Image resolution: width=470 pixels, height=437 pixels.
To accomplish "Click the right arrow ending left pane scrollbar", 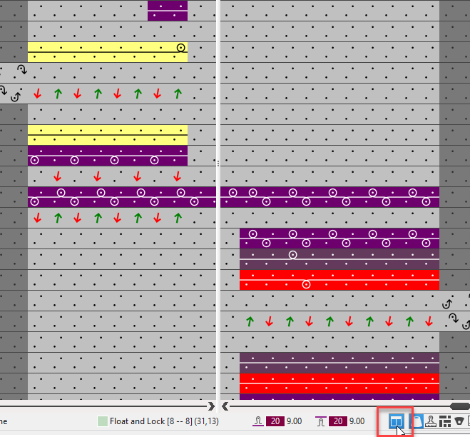I will pos(211,406).
